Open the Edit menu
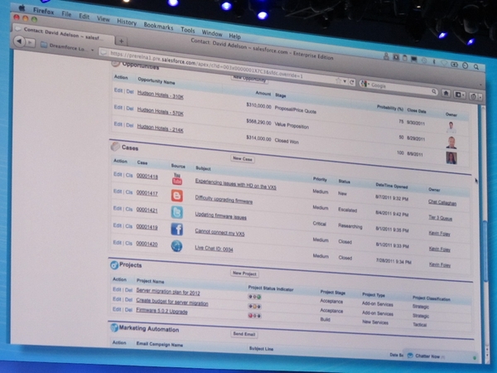This screenshot has width=497, height=373. (x=84, y=17)
